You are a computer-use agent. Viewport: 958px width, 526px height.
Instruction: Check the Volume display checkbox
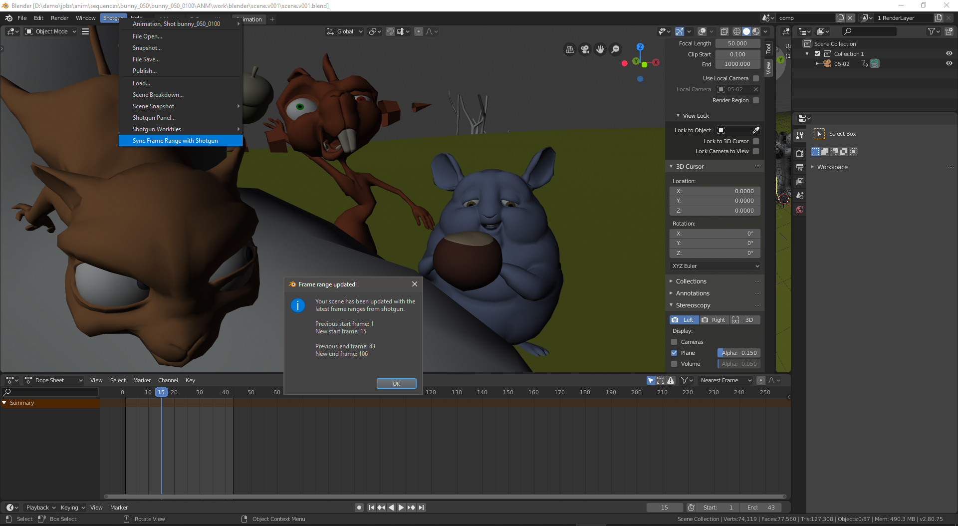click(x=674, y=364)
